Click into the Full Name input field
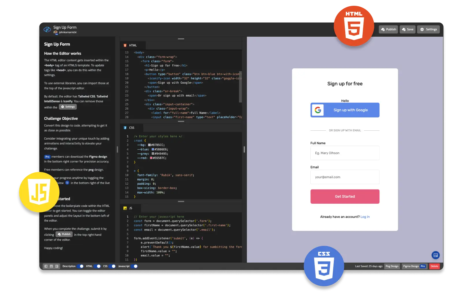Screen dimensions: 462x292 point(345,153)
